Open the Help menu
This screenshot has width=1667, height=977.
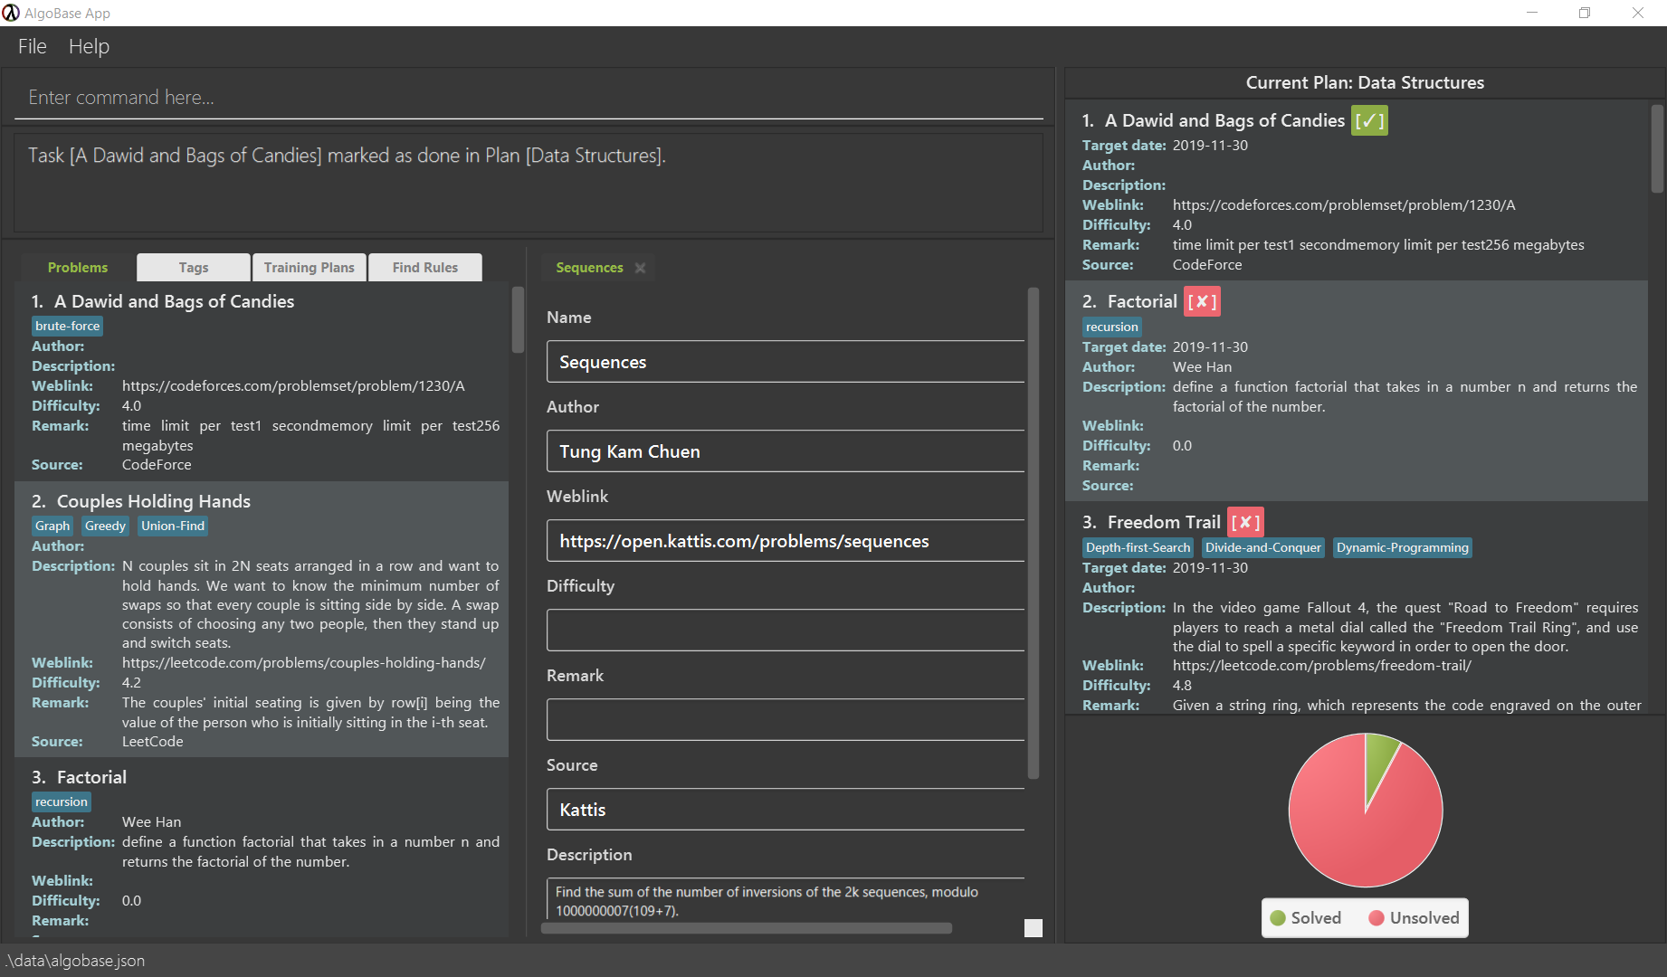89,46
